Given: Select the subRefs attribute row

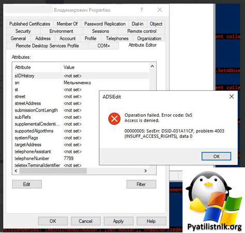Looking at the screenshot, I should pos(56,117).
